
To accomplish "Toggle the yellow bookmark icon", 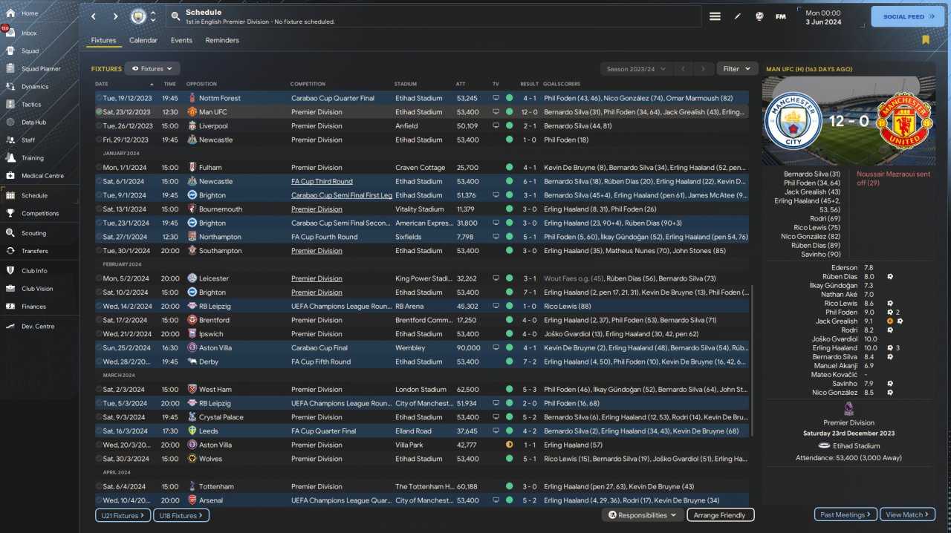I will (x=926, y=40).
